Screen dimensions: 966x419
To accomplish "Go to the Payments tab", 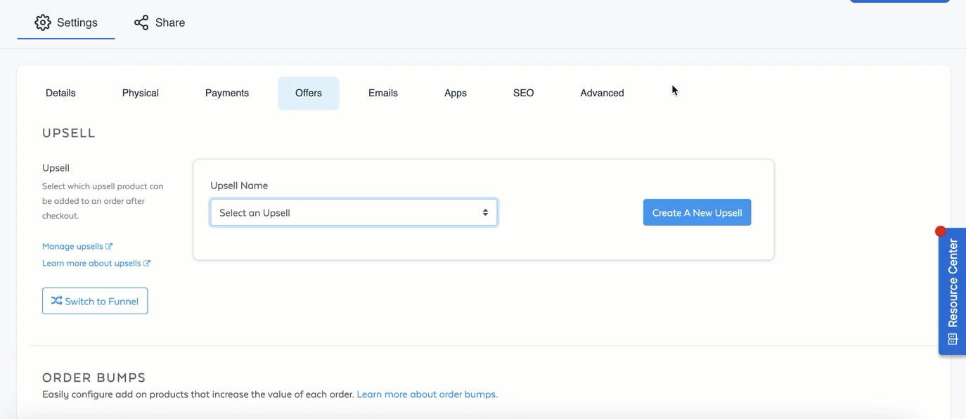I will 227,93.
